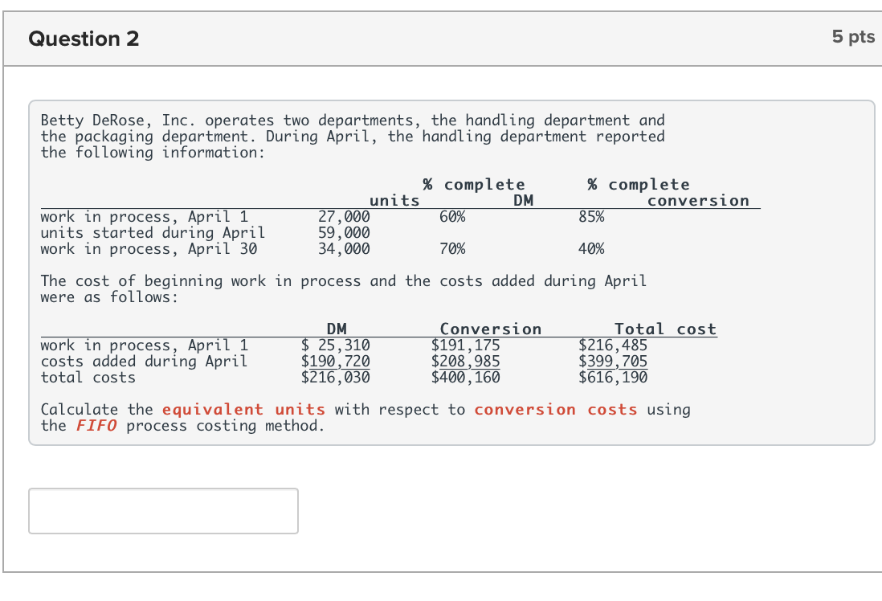Click the 60% DM complete value
882x601 pixels.
(452, 217)
